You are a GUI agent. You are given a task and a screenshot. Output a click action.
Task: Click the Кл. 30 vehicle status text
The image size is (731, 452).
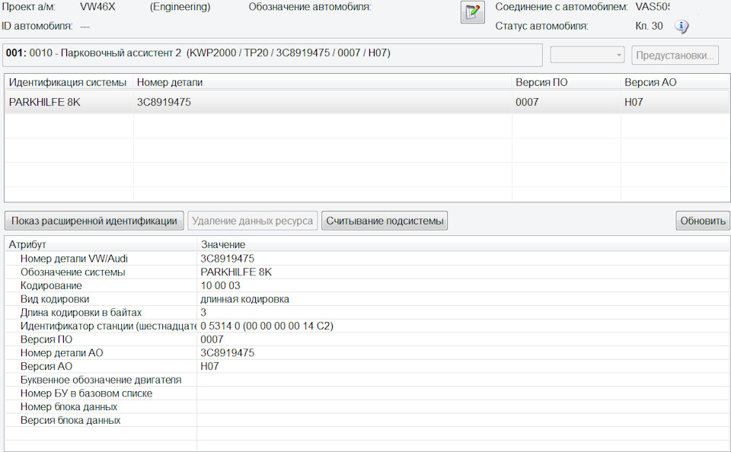(649, 26)
